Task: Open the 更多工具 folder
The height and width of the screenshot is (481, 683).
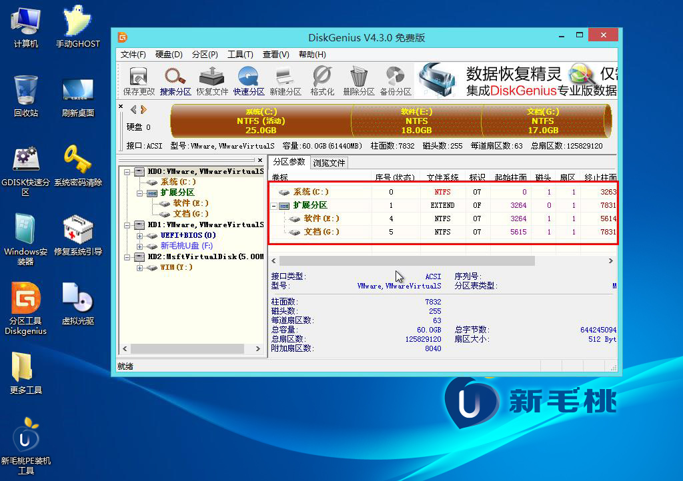Action: click(26, 372)
